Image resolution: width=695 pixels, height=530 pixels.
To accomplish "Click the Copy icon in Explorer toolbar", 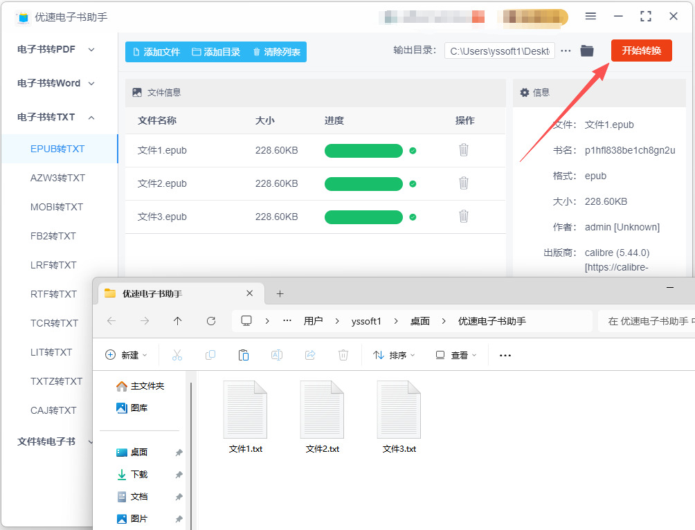I will click(x=210, y=355).
